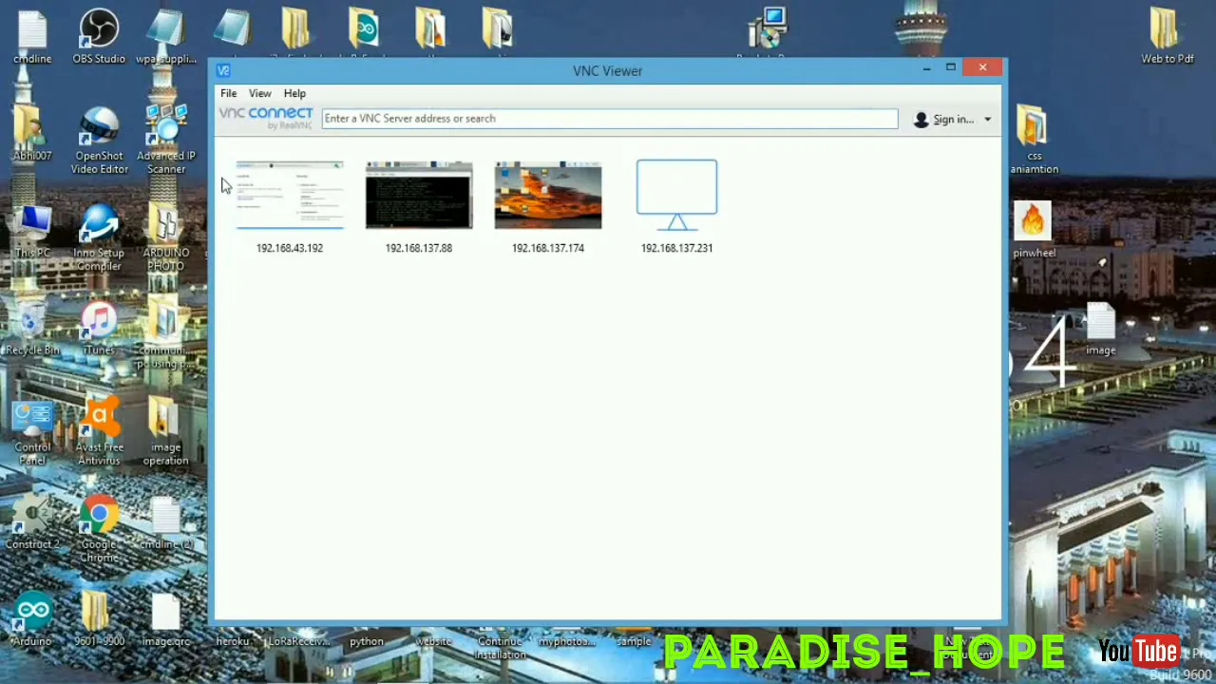Click the Sign in... link
The width and height of the screenshot is (1216, 684).
(953, 120)
